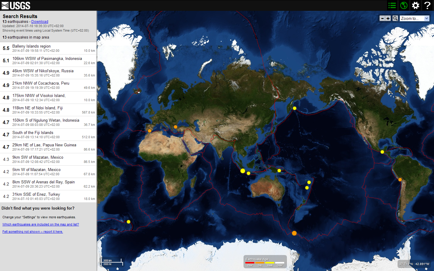This screenshot has width=434, height=271.
Task: Click the USGS logo
Action: pos(15,5)
